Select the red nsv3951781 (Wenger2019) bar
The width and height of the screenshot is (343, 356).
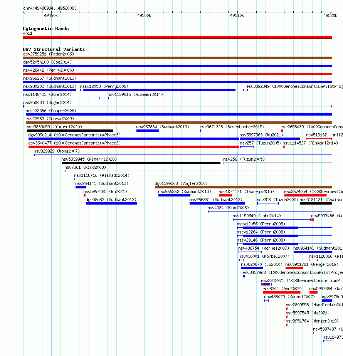[x=294, y=268]
